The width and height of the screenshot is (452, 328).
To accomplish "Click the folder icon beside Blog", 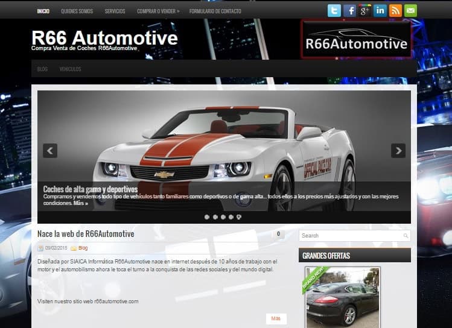I will tap(74, 248).
